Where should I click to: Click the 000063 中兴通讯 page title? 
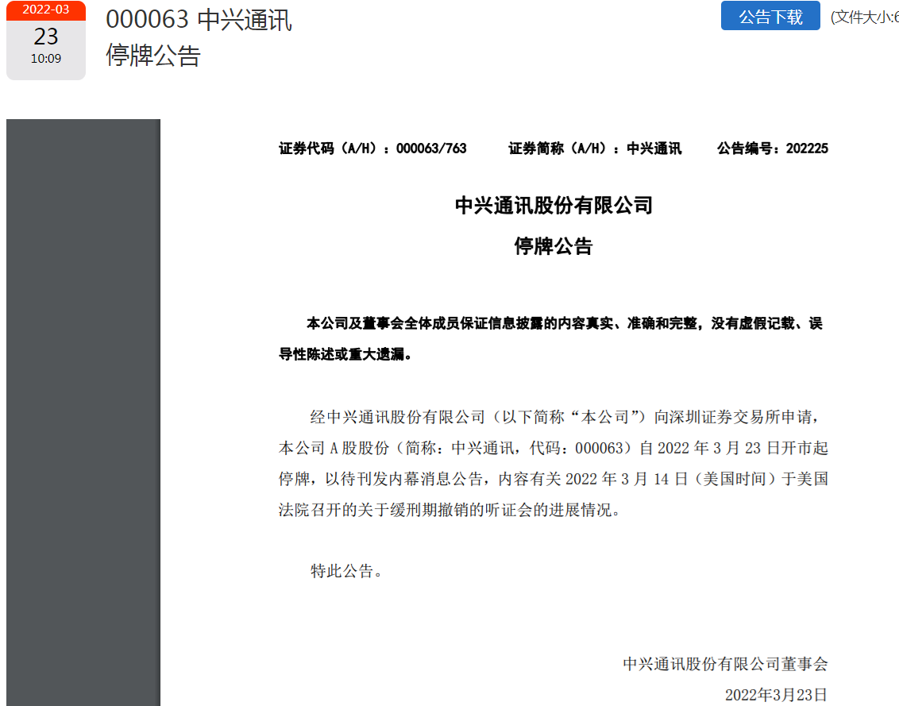click(199, 20)
